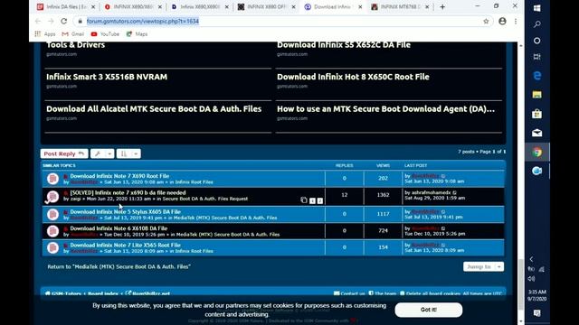Open Microsoft Edge from taskbar
This screenshot has width=579, height=325.
coord(537,76)
